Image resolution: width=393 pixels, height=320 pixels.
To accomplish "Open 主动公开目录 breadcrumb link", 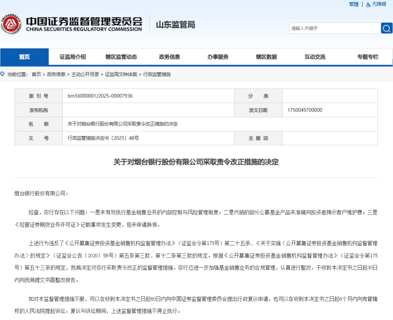I will [85, 74].
